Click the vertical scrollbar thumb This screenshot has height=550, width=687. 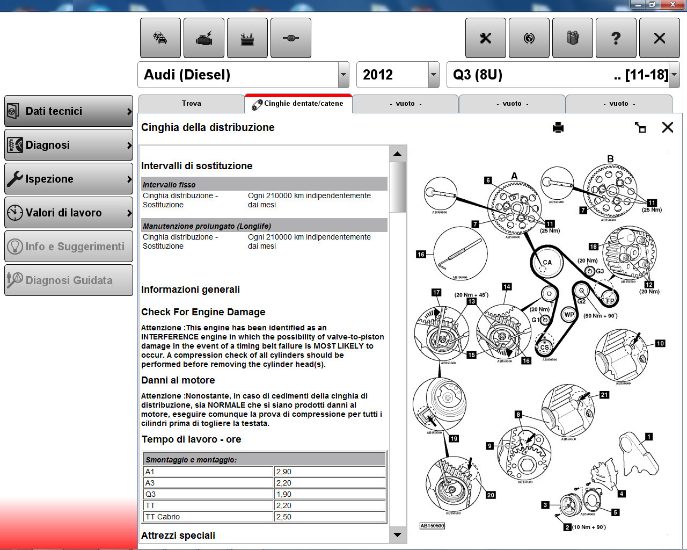(x=397, y=187)
